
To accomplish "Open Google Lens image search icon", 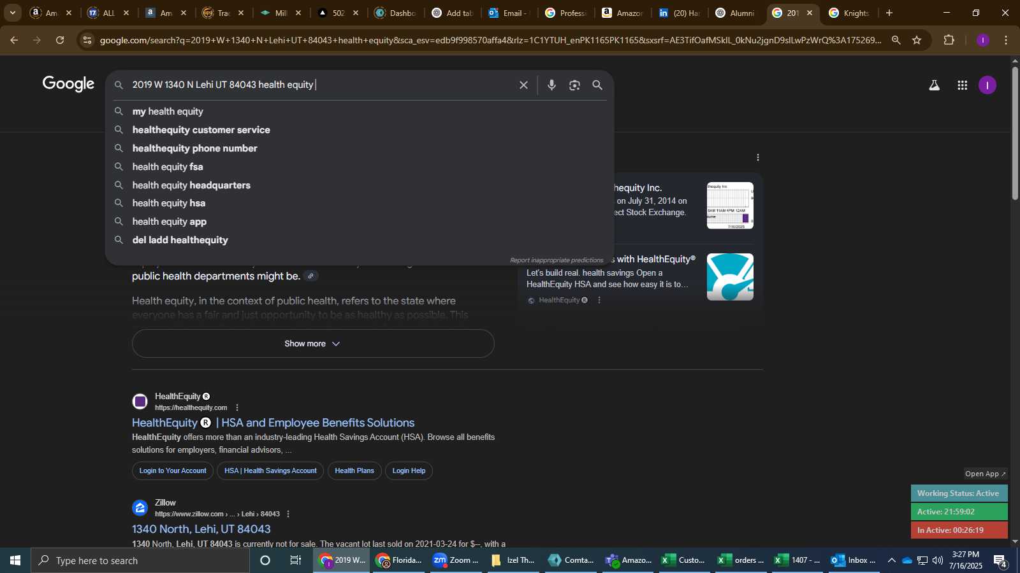I will (574, 85).
